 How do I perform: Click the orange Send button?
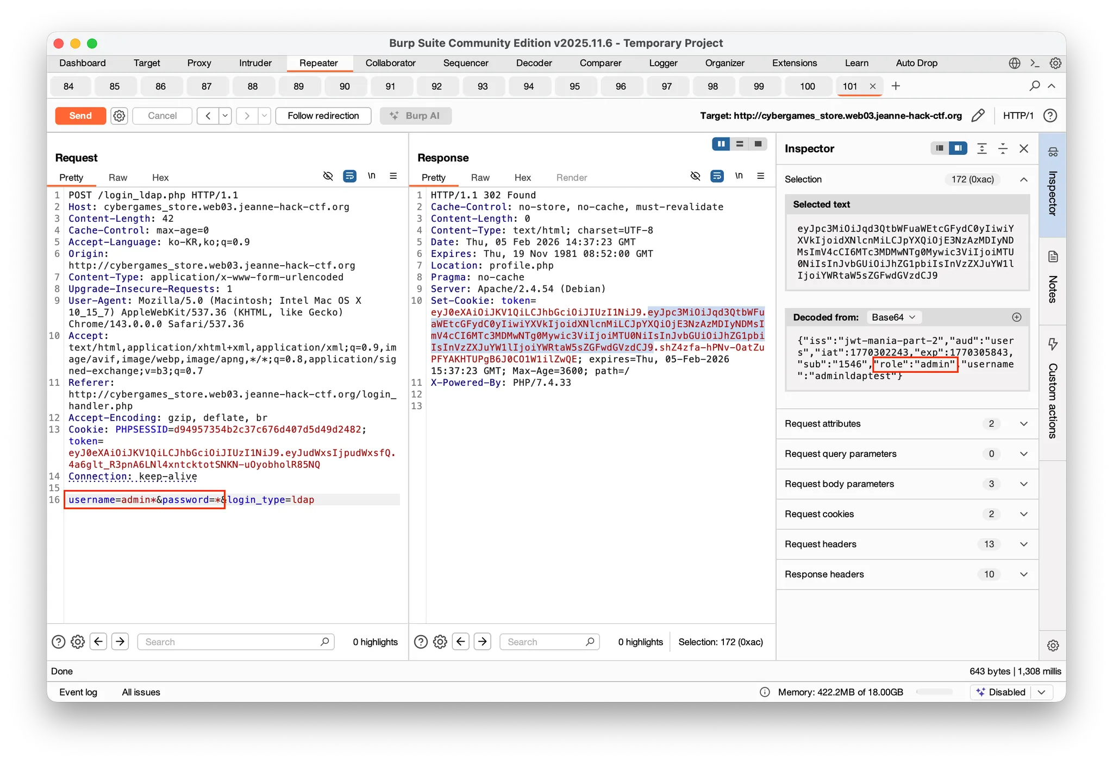point(80,116)
